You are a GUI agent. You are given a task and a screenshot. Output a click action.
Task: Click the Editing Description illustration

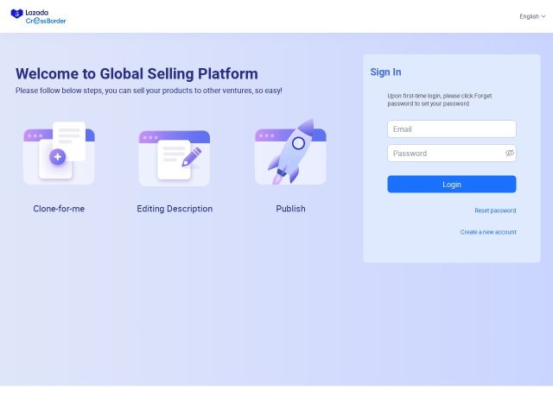(175, 158)
